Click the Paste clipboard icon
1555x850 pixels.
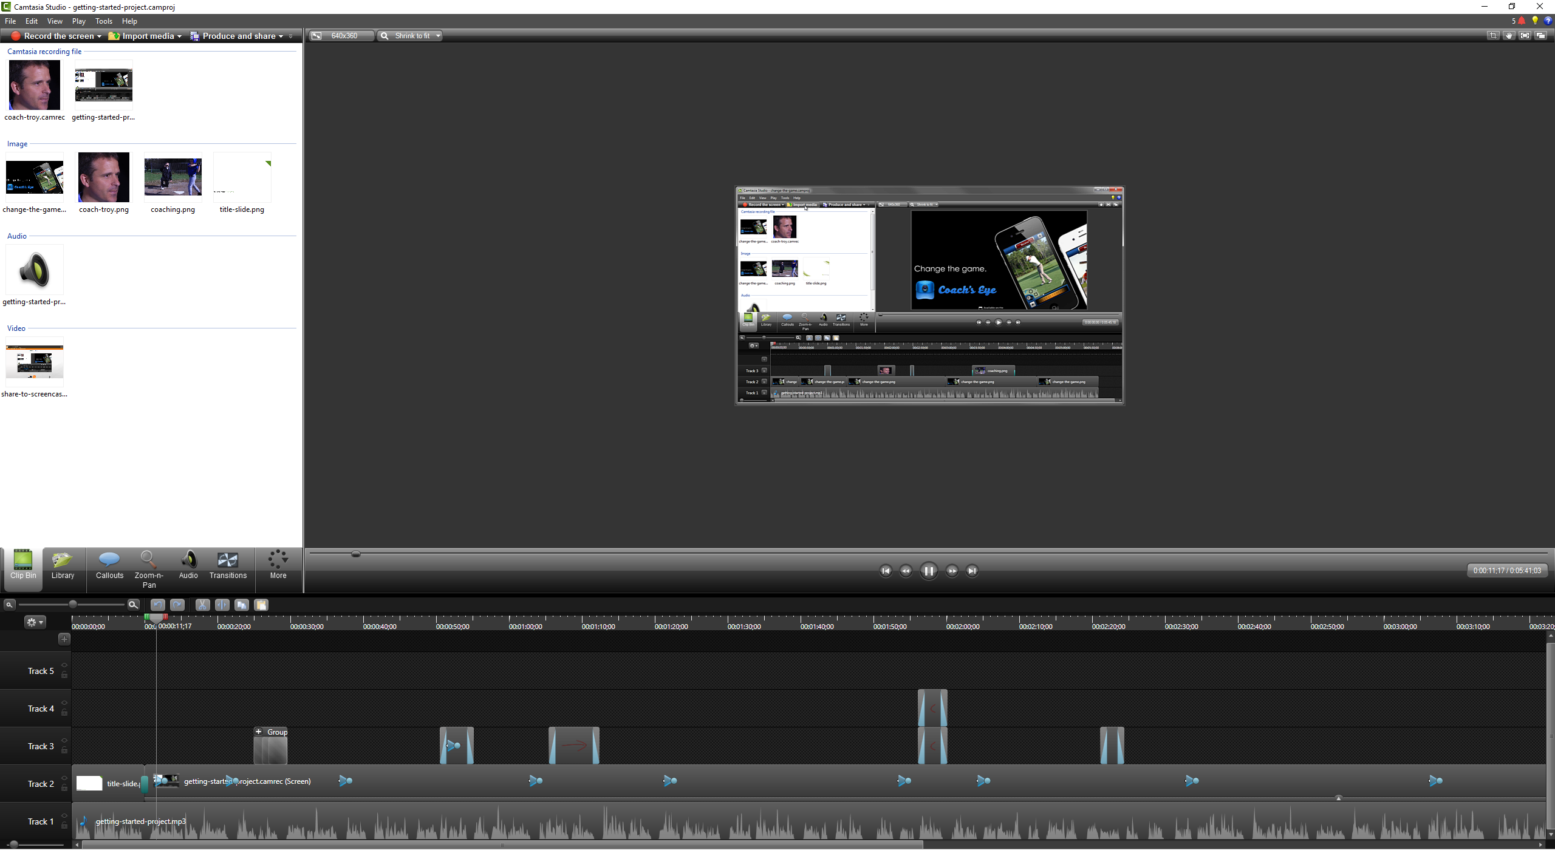click(x=261, y=605)
